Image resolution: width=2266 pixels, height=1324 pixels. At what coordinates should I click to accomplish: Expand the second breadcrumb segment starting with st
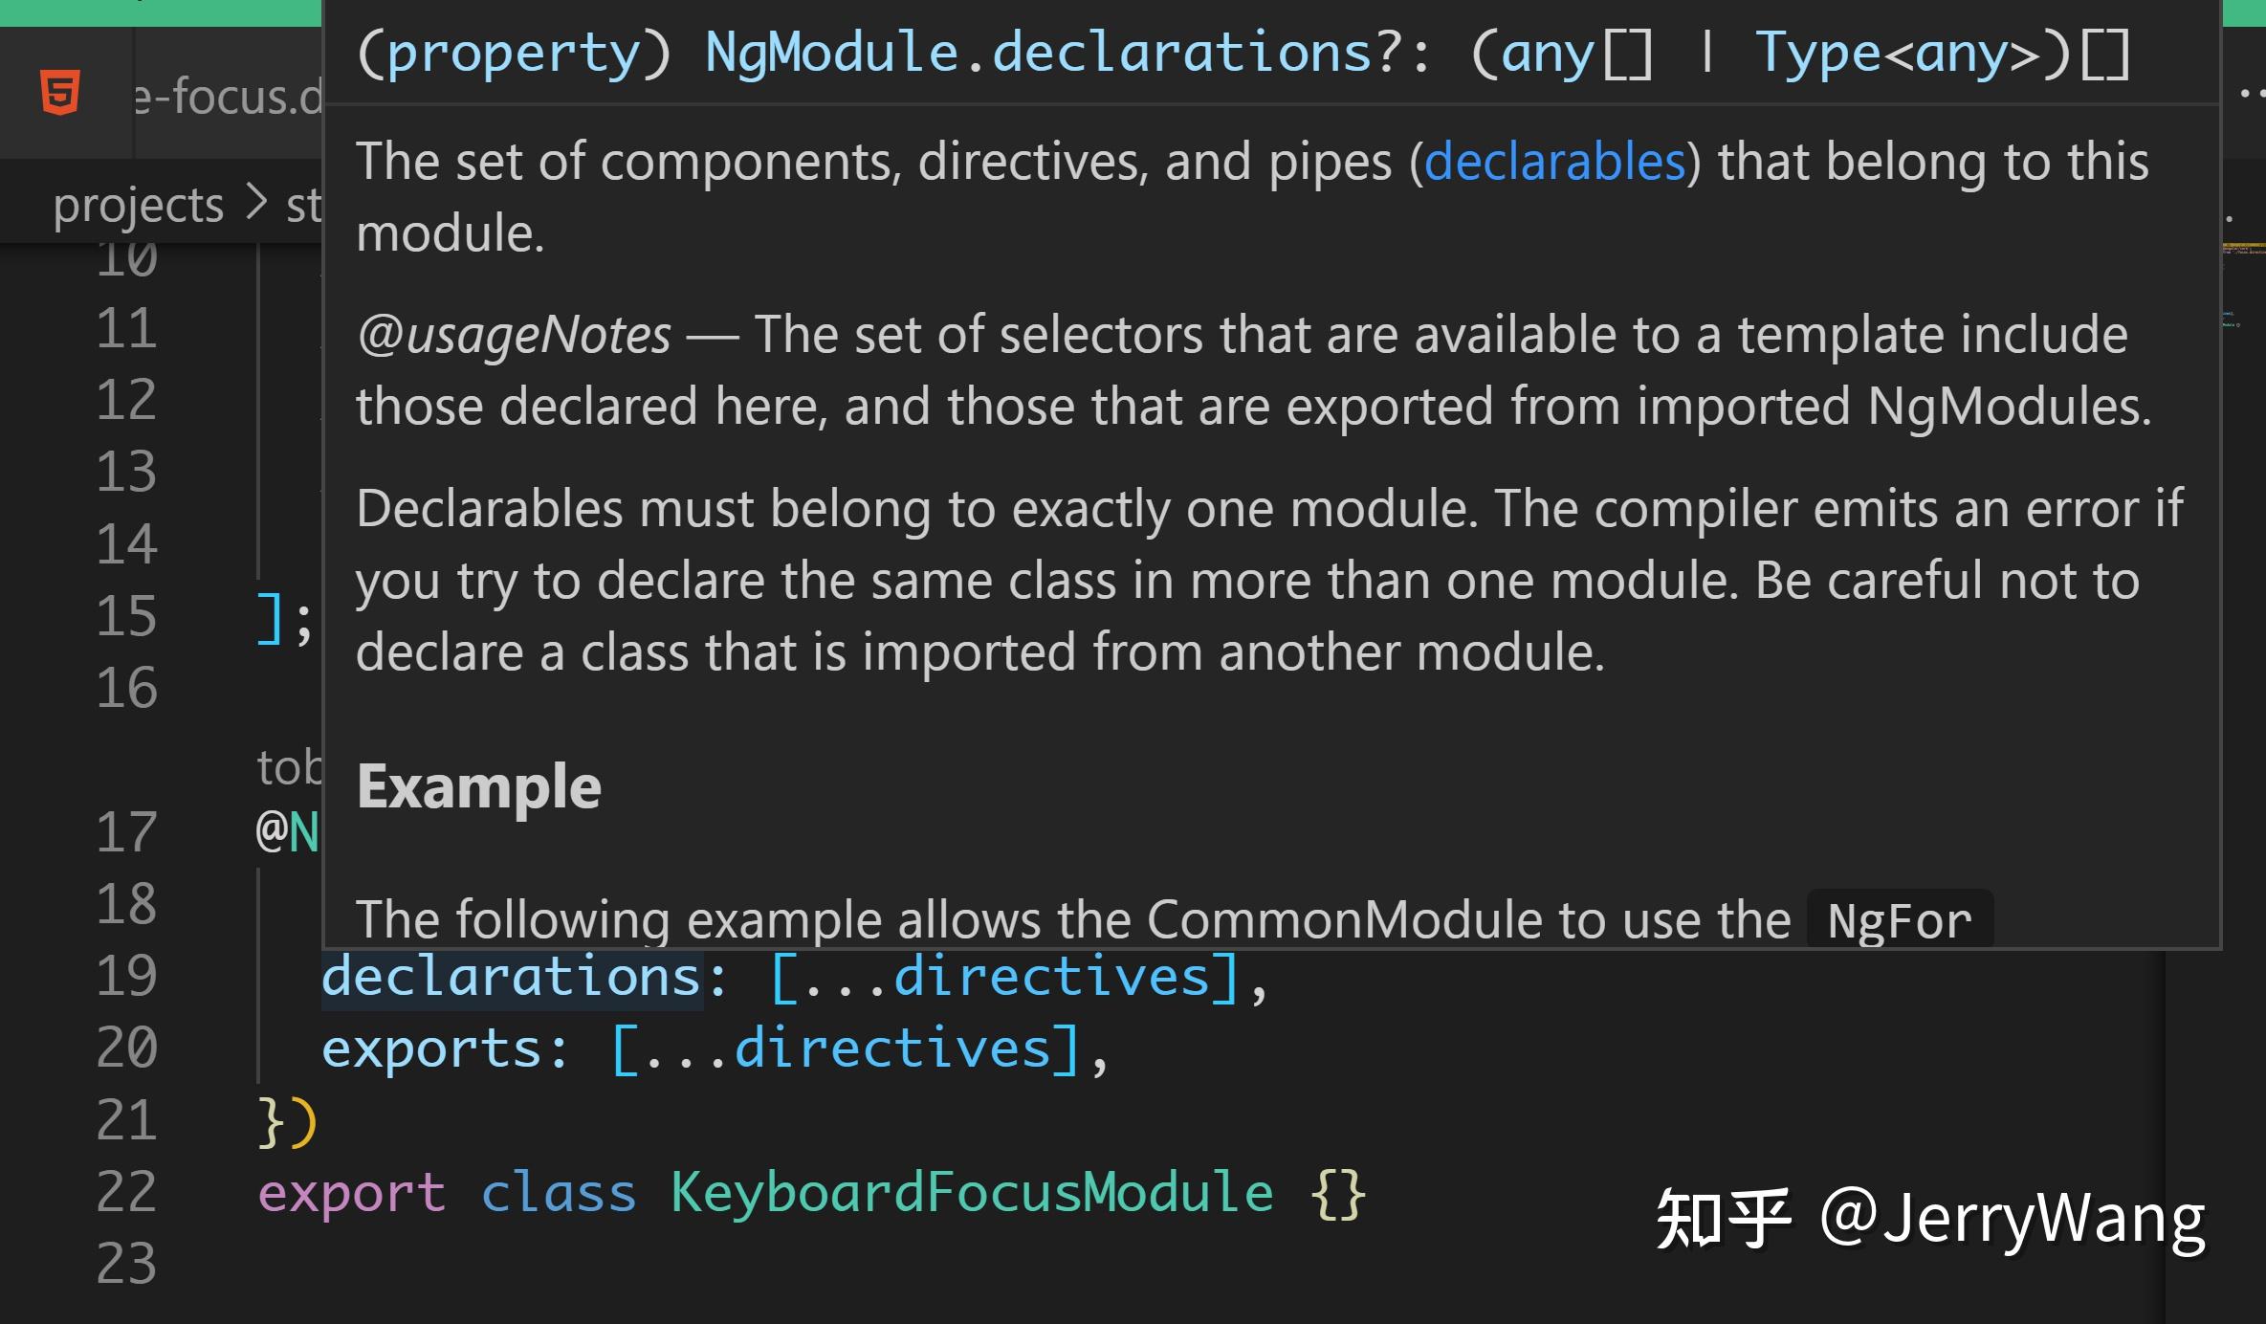[304, 203]
